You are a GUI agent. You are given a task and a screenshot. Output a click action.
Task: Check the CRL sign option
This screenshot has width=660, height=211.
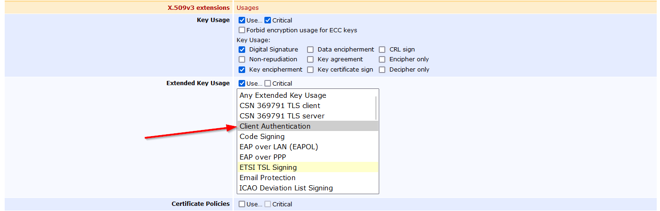[x=382, y=50]
